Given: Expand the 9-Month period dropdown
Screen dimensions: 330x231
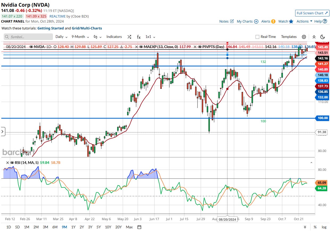Looking at the screenshot, I should tap(80, 37).
